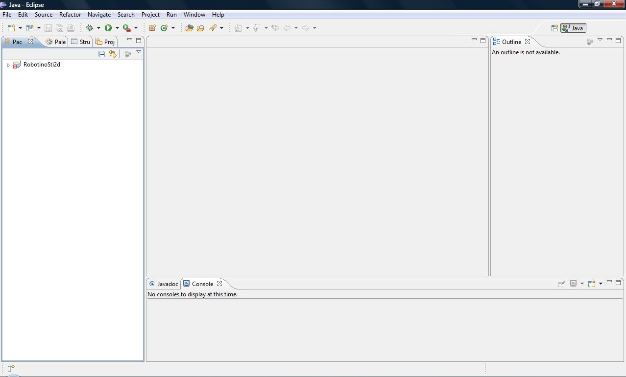
Task: Click the Open Console icon
Action: (x=592, y=284)
